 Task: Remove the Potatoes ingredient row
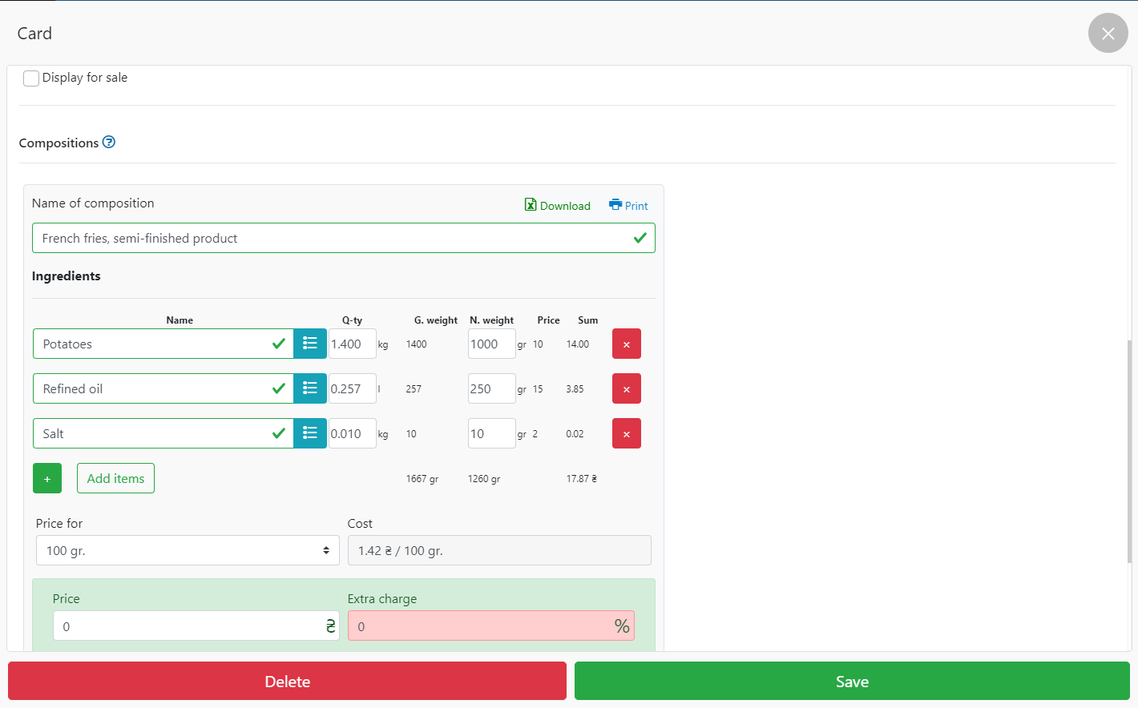[626, 344]
